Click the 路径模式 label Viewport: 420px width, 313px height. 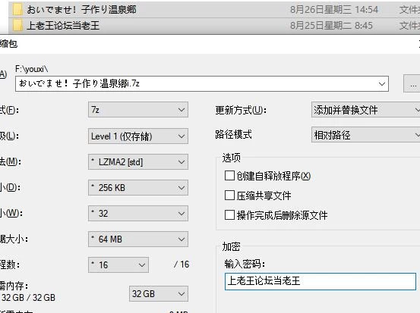[x=234, y=134]
